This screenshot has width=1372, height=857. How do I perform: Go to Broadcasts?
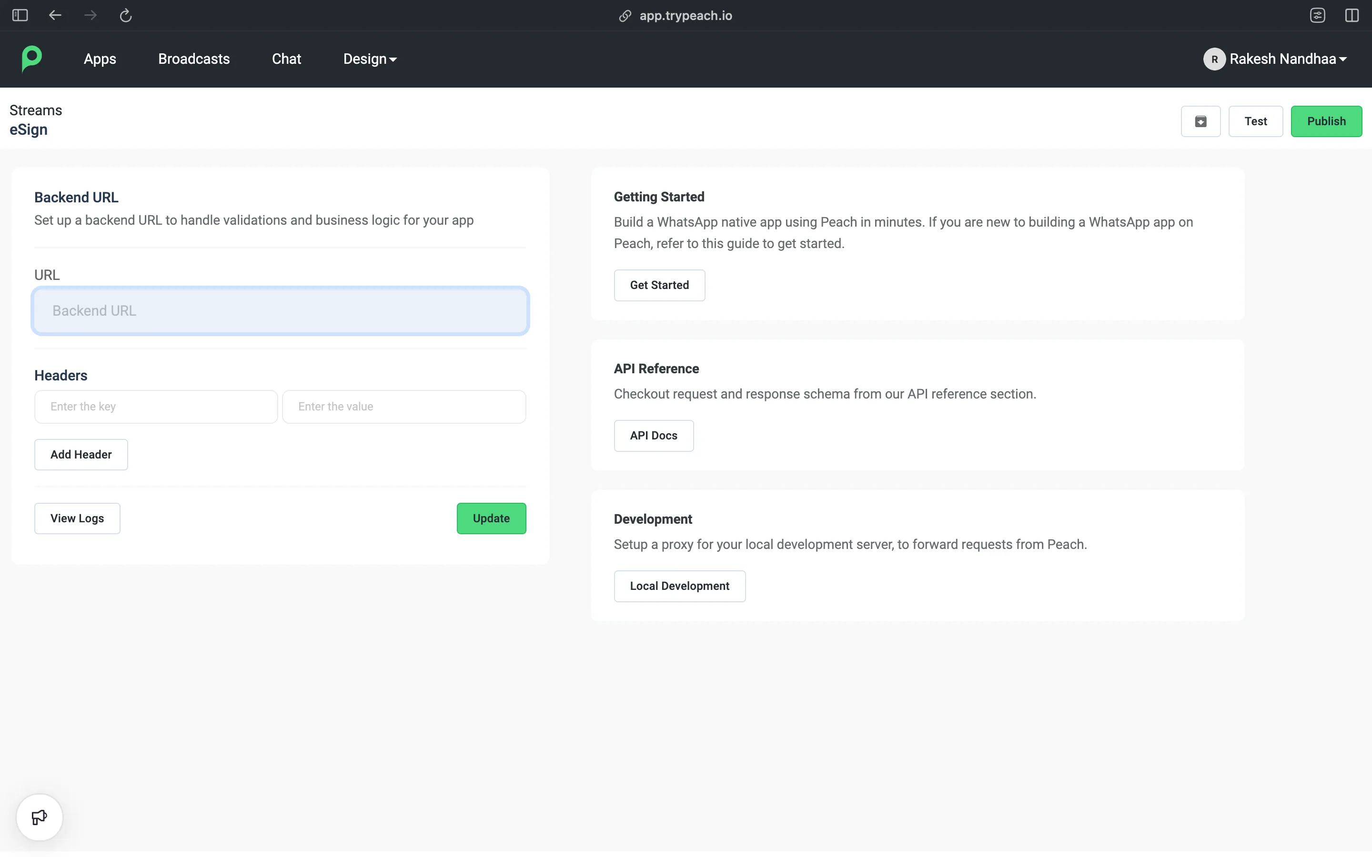[194, 59]
